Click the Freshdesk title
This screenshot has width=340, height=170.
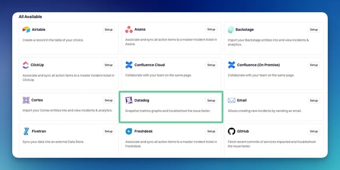[144, 131]
